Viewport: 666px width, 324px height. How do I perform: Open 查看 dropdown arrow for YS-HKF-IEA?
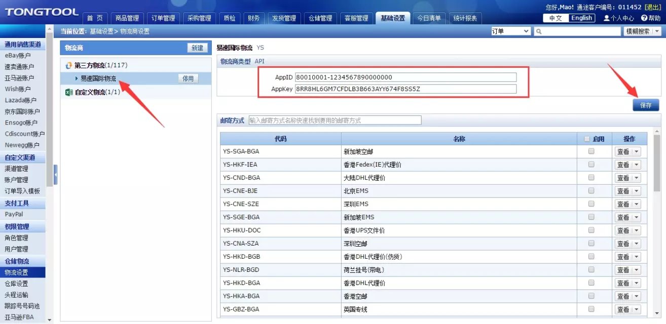(637, 165)
